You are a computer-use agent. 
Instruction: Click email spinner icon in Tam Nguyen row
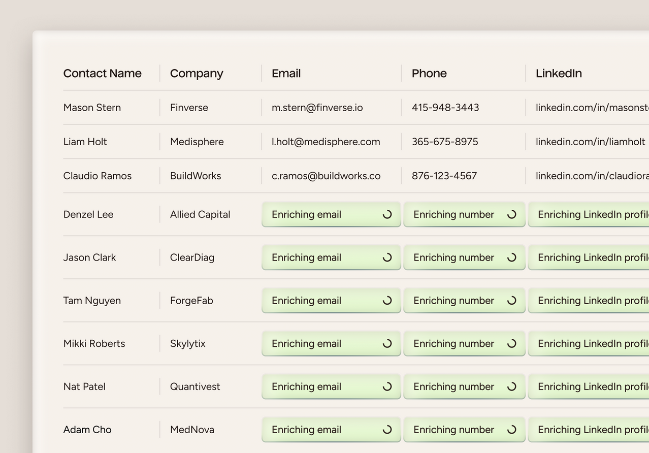coord(387,301)
